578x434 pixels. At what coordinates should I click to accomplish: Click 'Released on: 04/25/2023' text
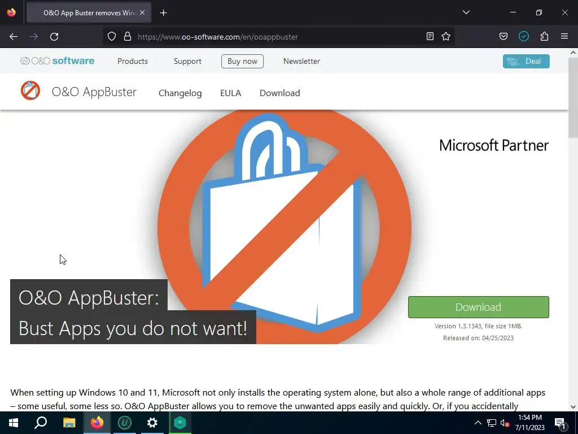click(478, 338)
